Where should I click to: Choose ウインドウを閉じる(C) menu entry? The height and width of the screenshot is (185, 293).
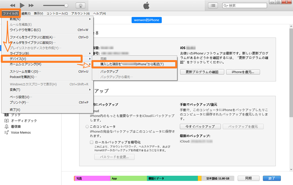click(x=48, y=30)
